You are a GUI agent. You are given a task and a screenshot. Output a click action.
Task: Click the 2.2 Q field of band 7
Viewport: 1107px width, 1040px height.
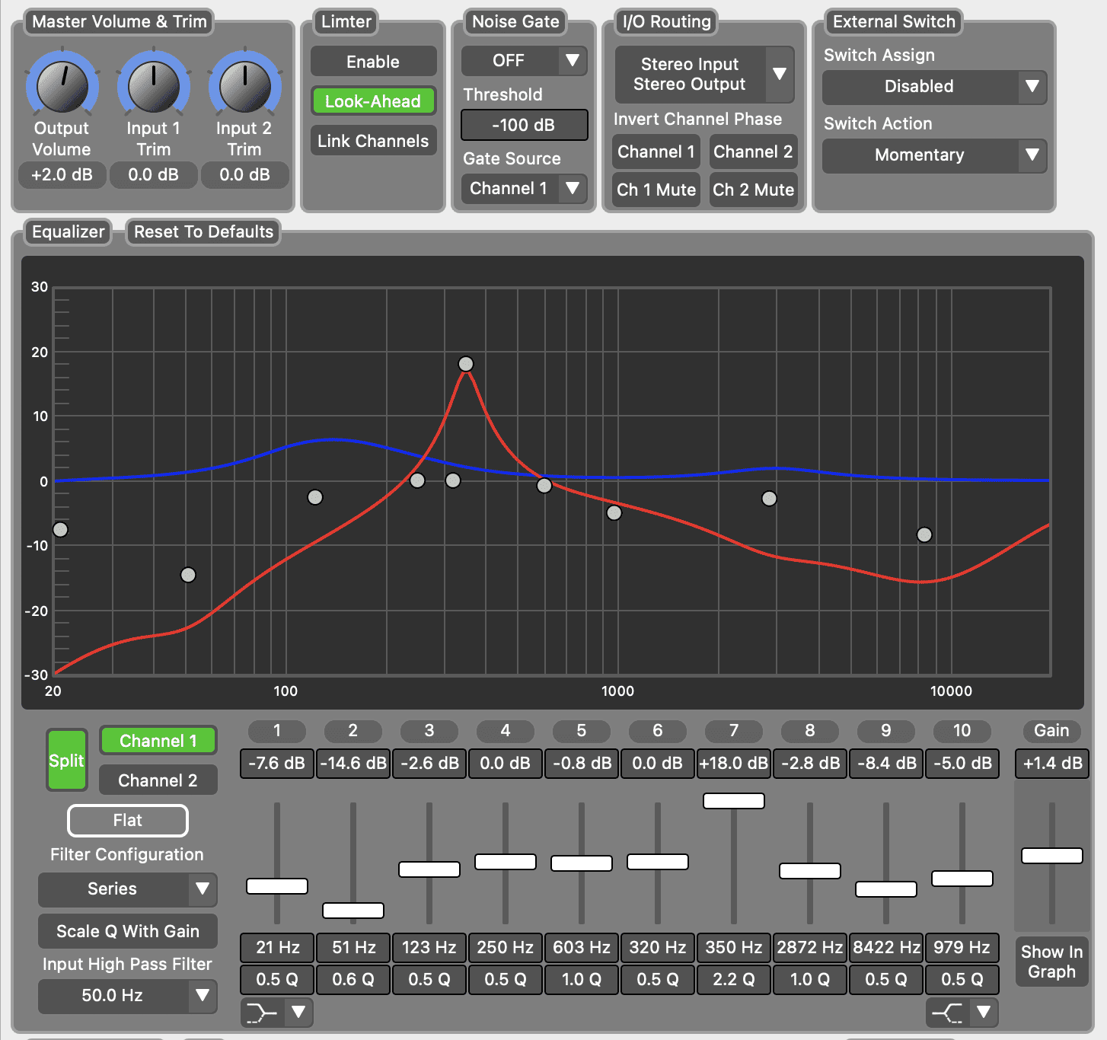734,980
